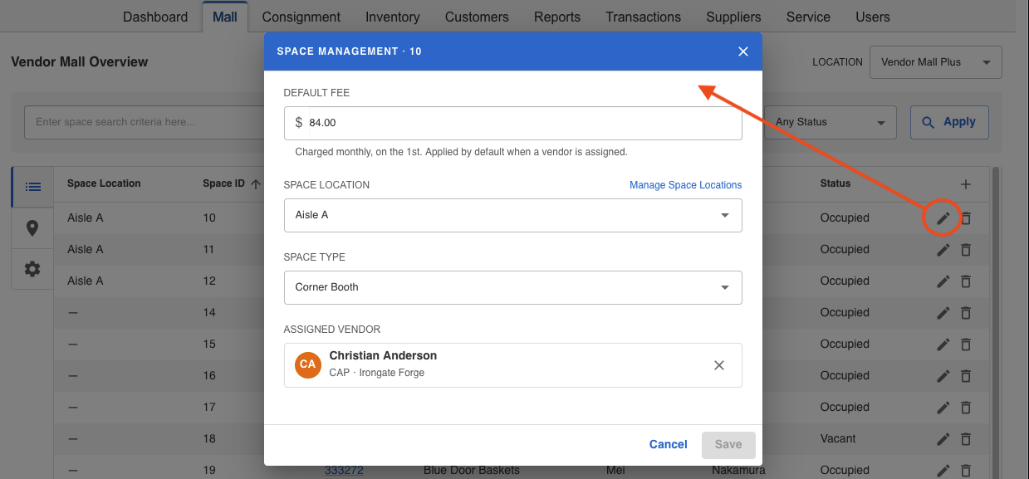Delete space 19 with trash icon
This screenshot has height=479, width=1029.
(x=966, y=471)
